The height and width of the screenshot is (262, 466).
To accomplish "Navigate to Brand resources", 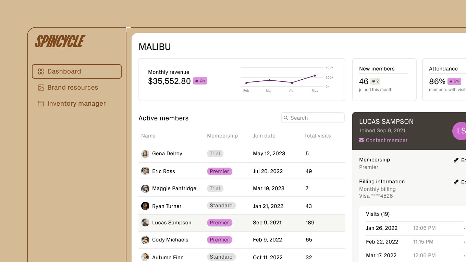I will [72, 88].
